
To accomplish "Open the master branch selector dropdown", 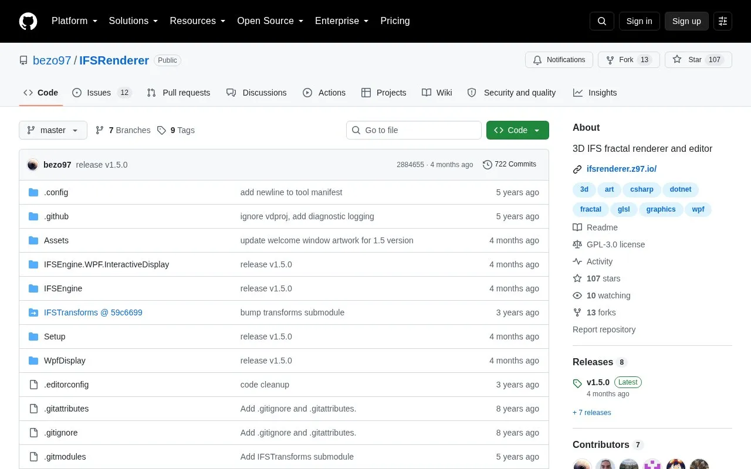I will (53, 130).
